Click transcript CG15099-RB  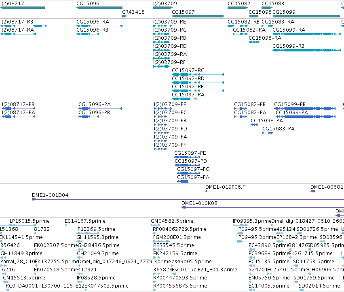307,50
